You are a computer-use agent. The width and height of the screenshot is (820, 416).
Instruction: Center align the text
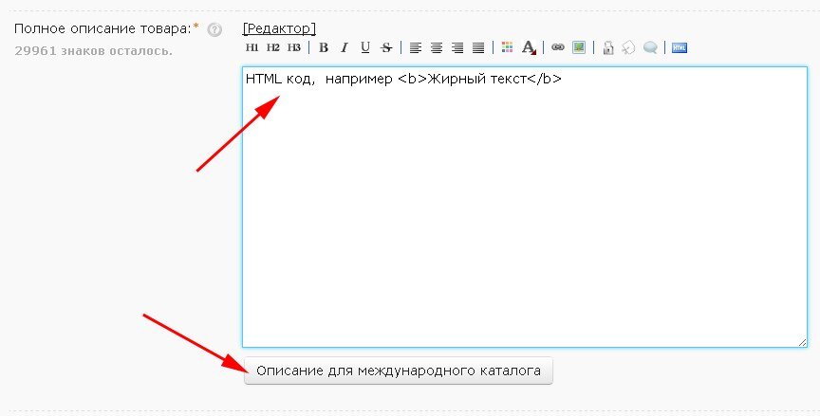click(x=437, y=47)
